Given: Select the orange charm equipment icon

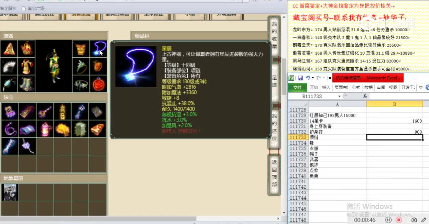Looking at the screenshot, I should [x=98, y=66].
